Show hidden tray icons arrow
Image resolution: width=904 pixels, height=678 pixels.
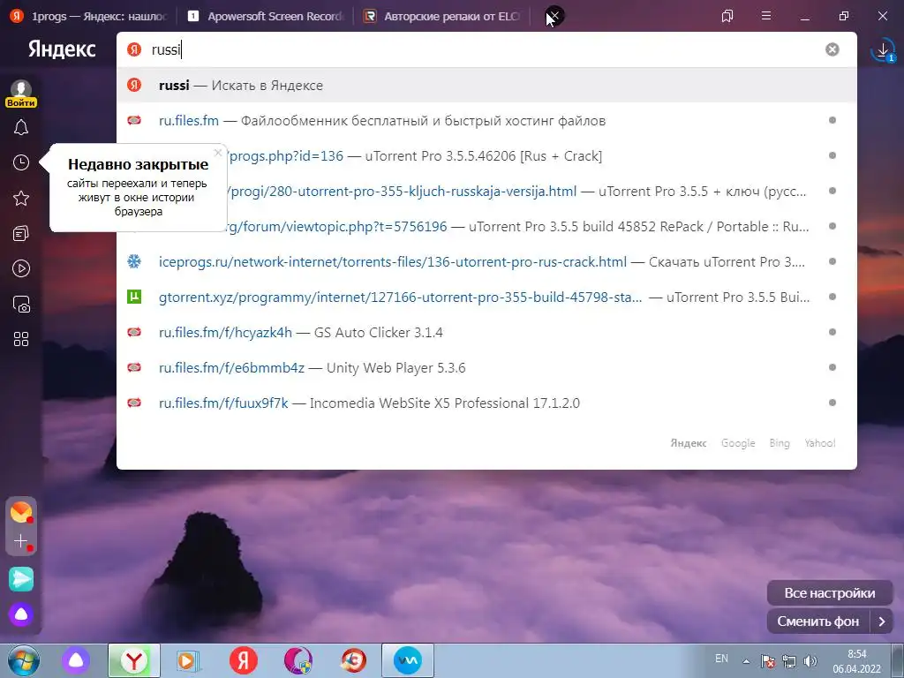746,661
